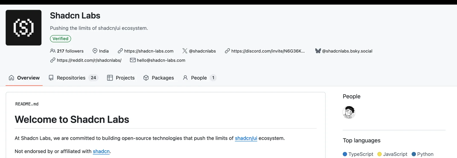Image resolution: width=457 pixels, height=158 pixels.
Task: Click the README.md file label
Action: [27, 104]
